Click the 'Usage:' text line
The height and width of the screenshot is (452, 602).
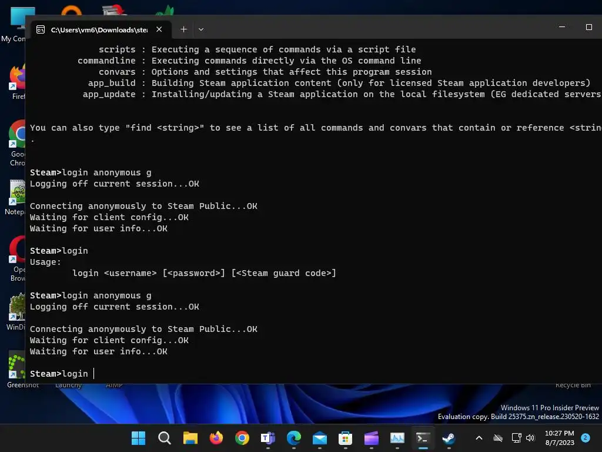click(x=45, y=262)
